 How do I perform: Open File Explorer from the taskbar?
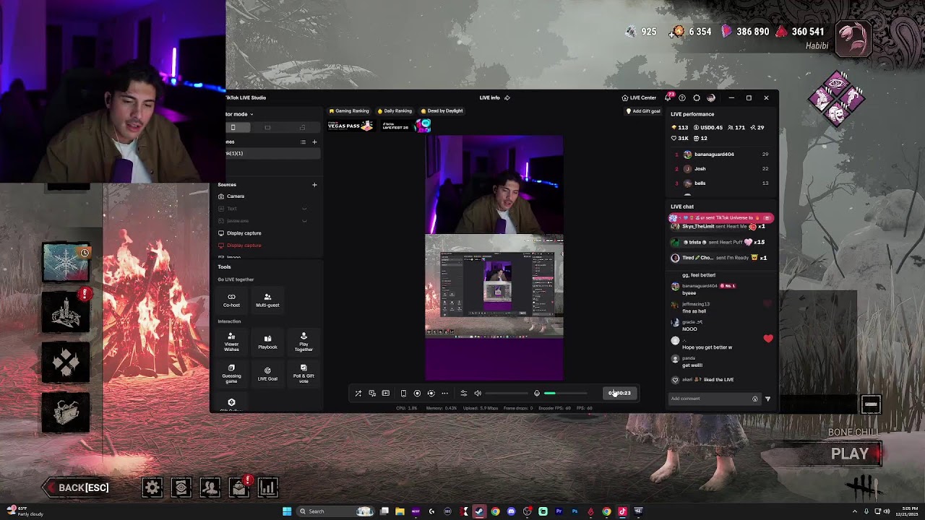[400, 511]
